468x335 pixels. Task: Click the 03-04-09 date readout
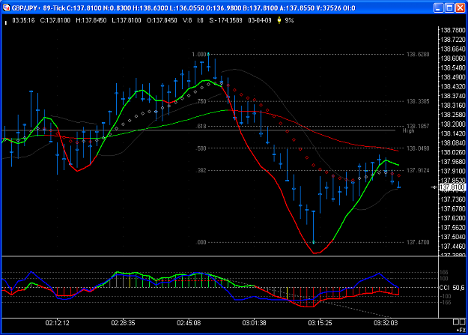[x=260, y=20]
